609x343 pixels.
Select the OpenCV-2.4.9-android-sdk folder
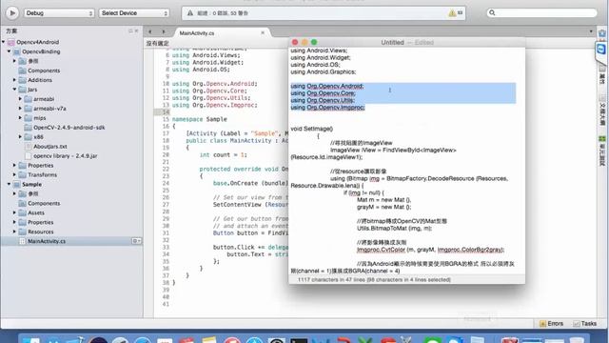(69, 128)
